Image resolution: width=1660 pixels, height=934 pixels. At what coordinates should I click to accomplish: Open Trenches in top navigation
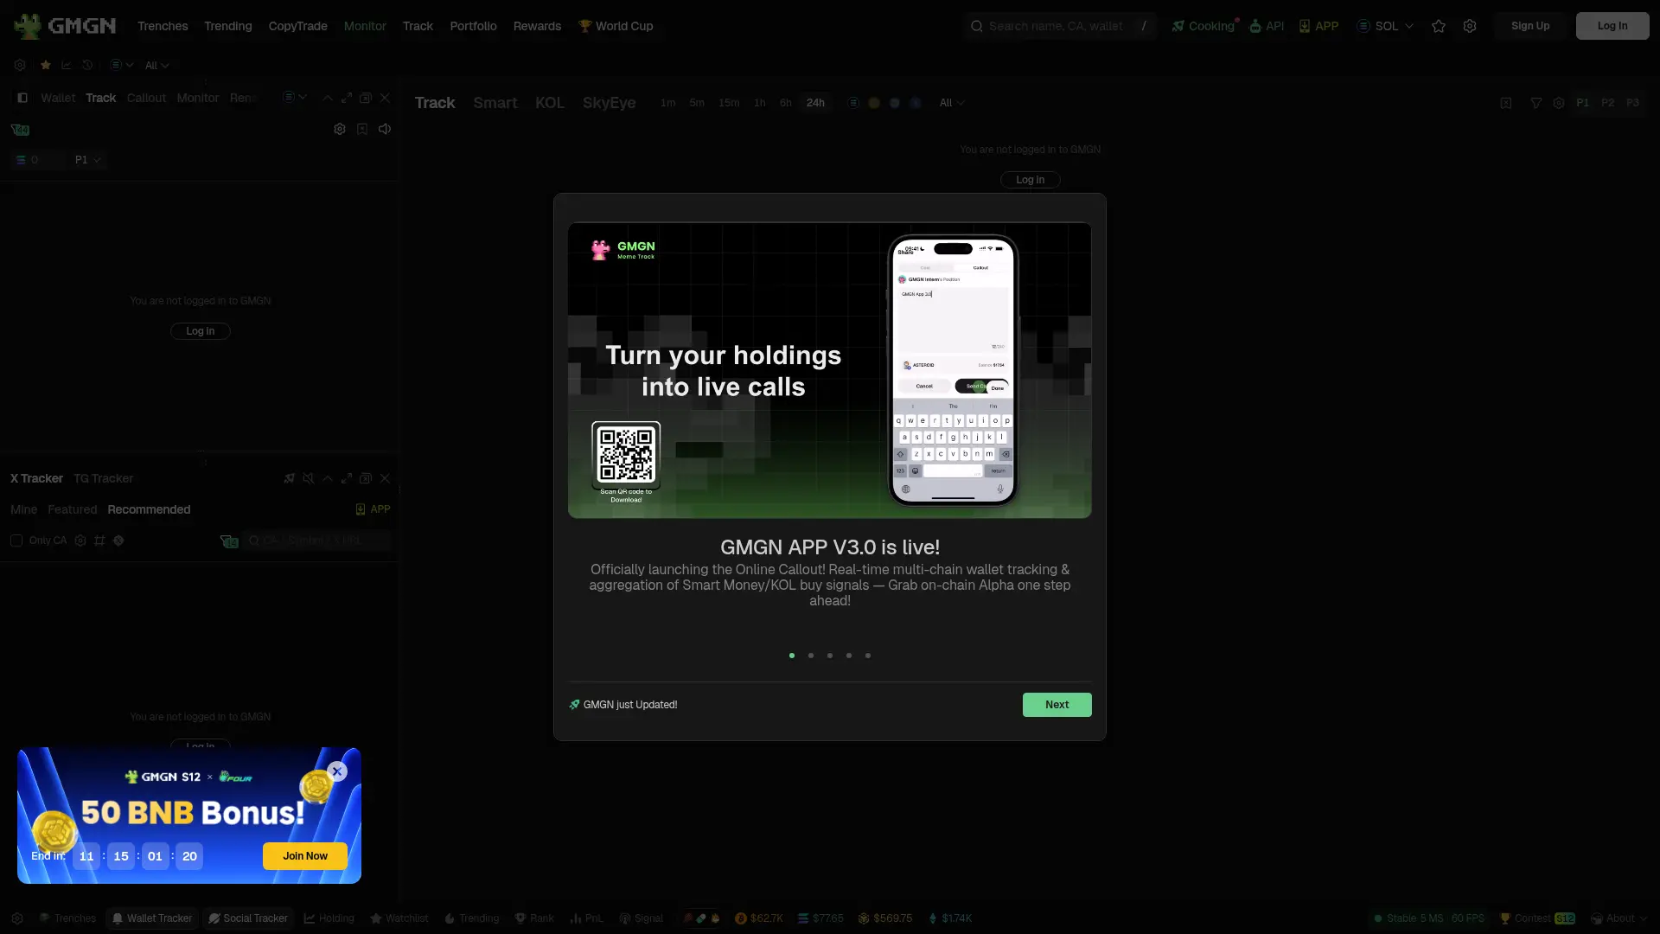(163, 26)
